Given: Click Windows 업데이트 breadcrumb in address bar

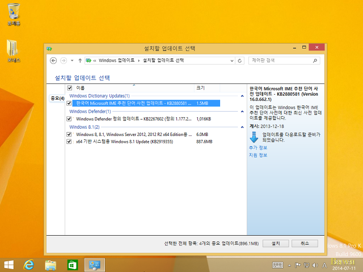Looking at the screenshot, I should [116, 61].
